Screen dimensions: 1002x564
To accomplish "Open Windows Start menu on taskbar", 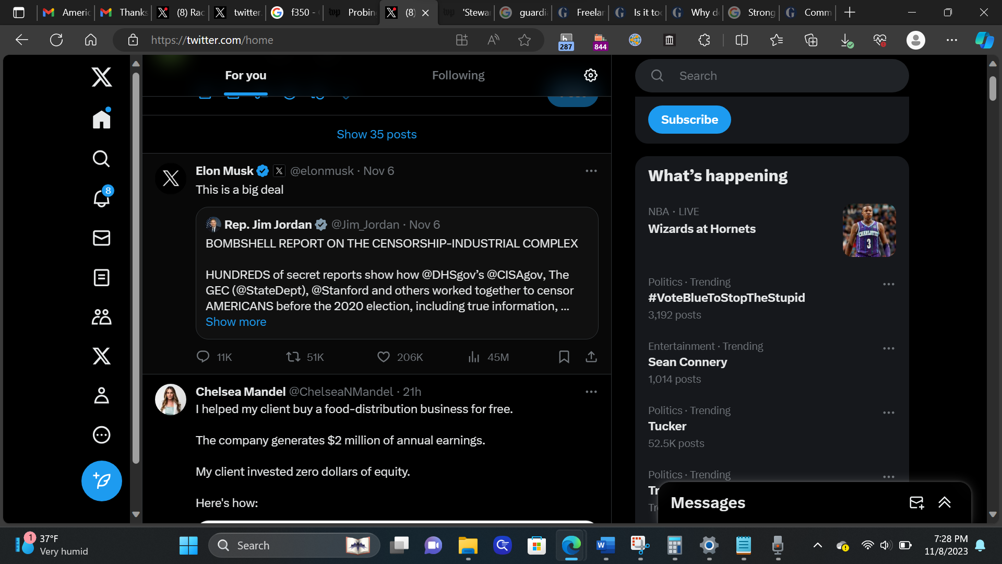I will click(x=188, y=545).
